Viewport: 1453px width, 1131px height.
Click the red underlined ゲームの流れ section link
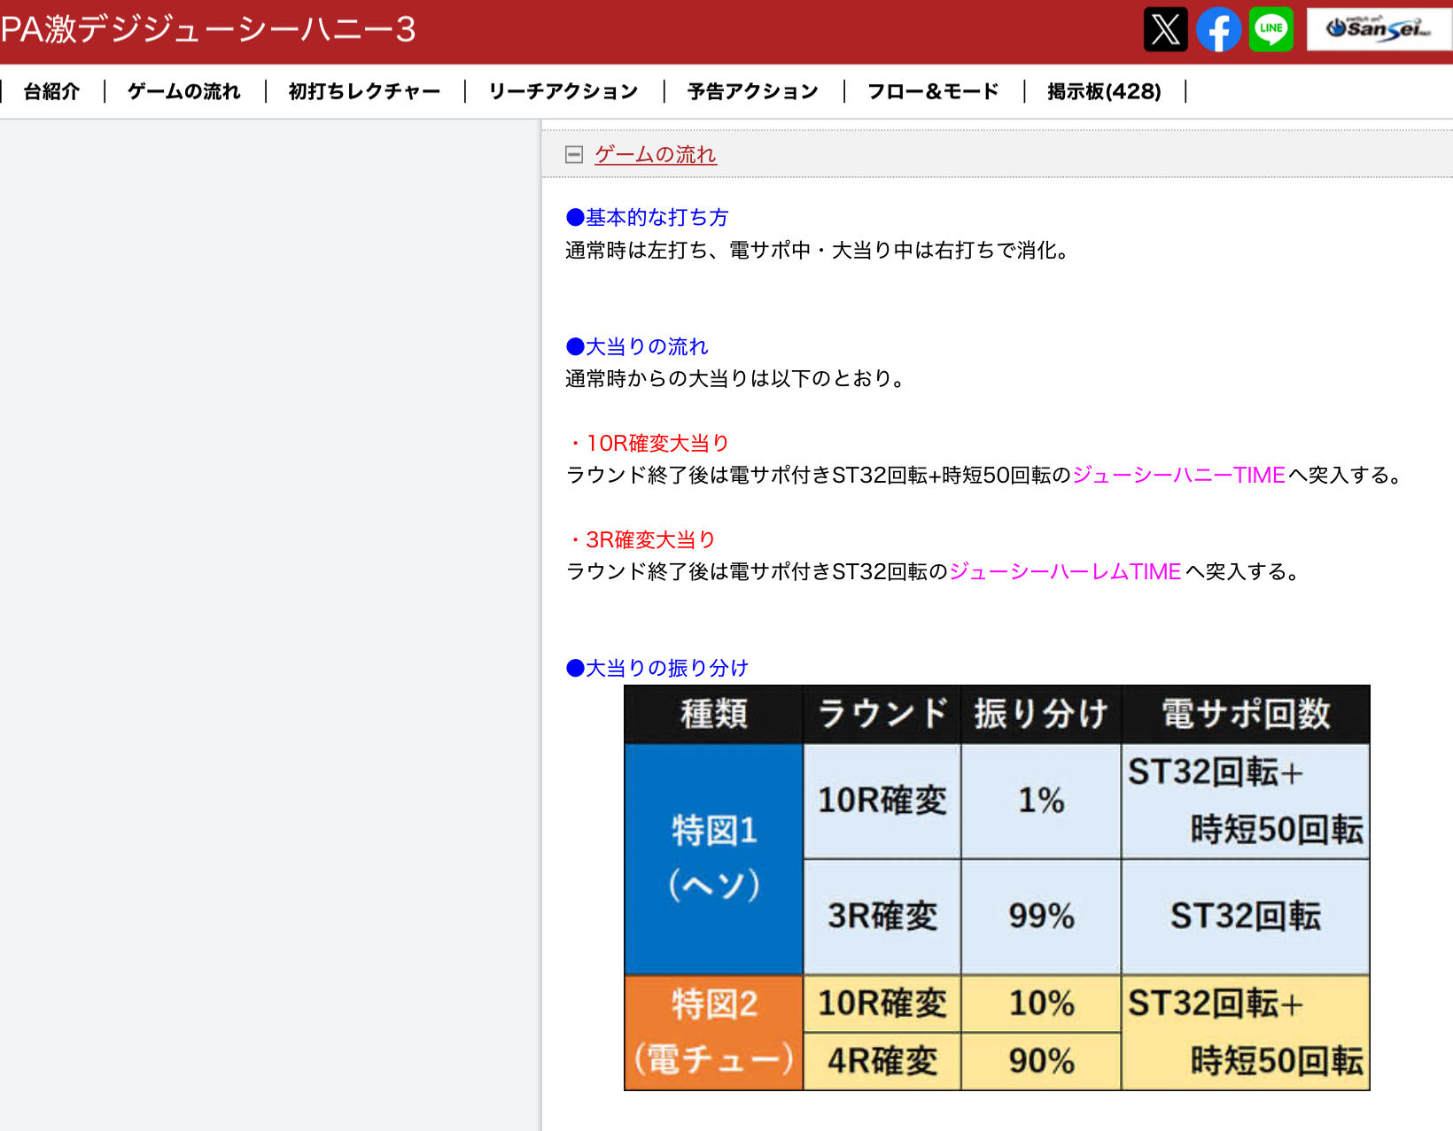655,155
